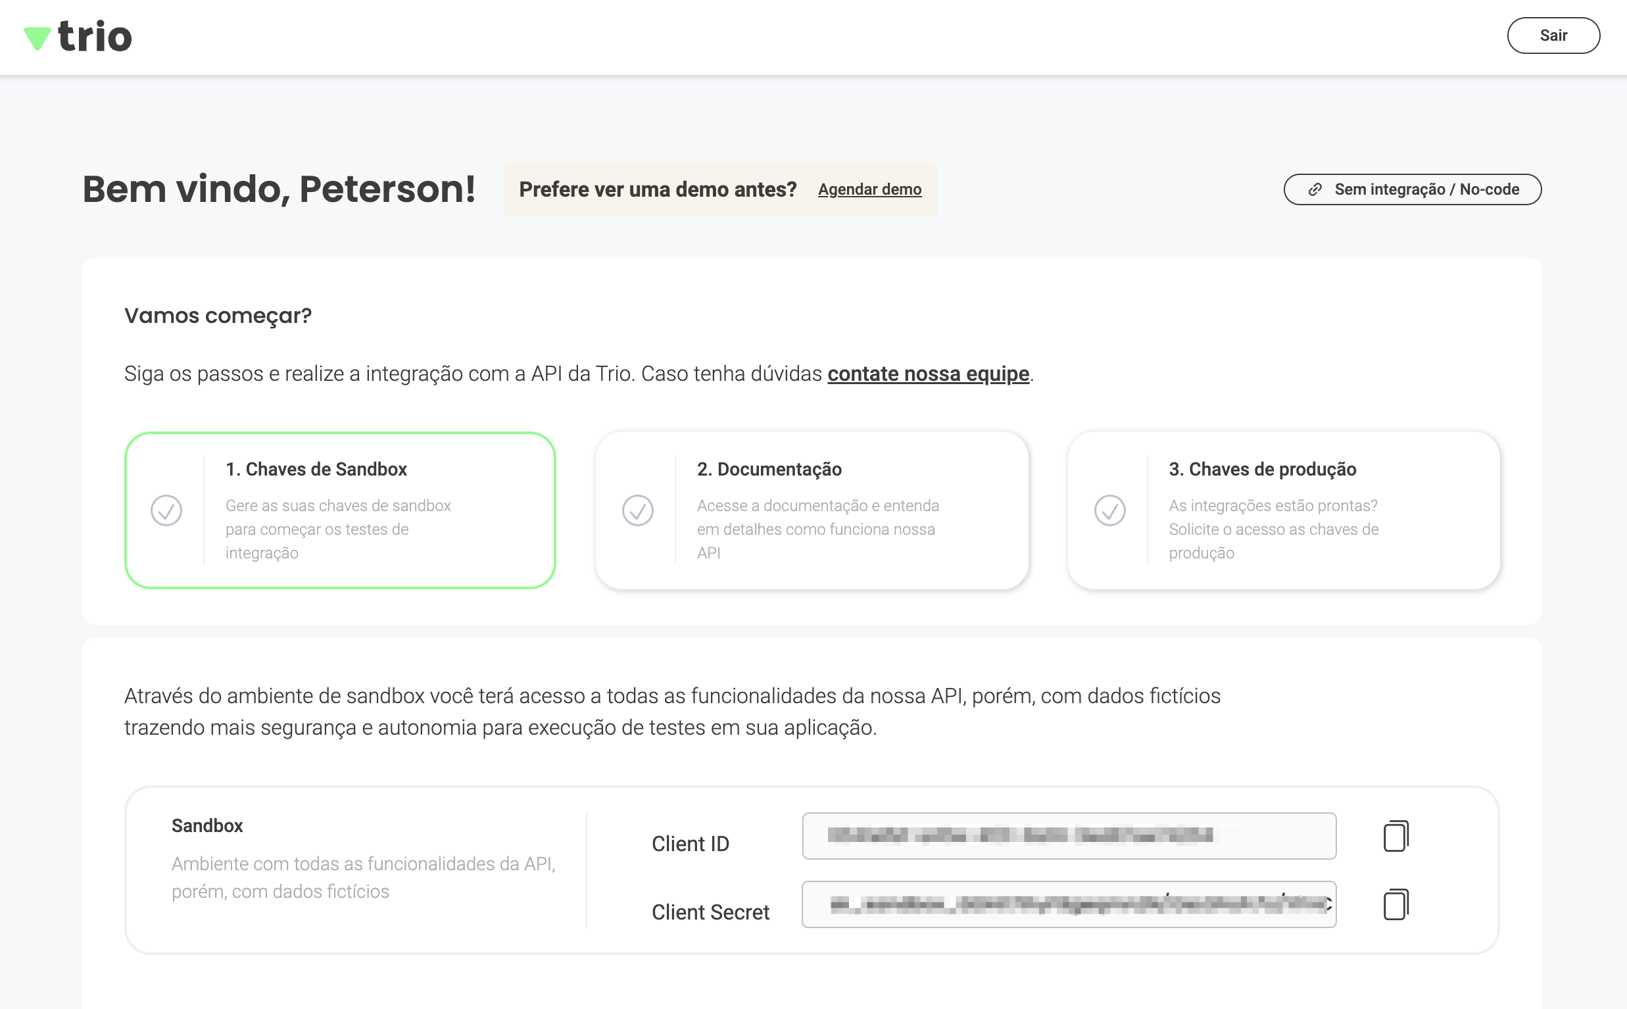Click the Client ID label
The width and height of the screenshot is (1627, 1009).
point(691,843)
